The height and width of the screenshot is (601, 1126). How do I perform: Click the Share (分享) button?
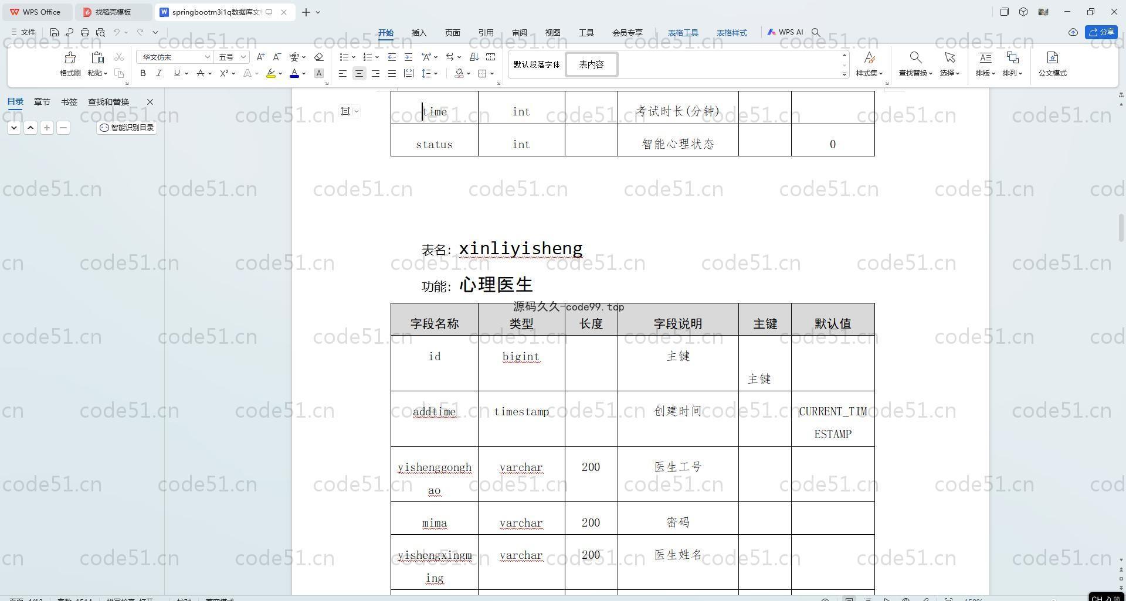click(1101, 32)
